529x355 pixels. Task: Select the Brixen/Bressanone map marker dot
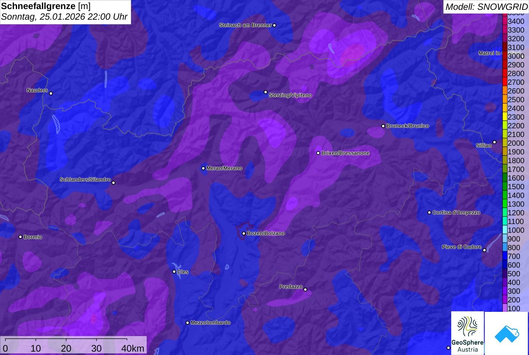[x=318, y=153]
